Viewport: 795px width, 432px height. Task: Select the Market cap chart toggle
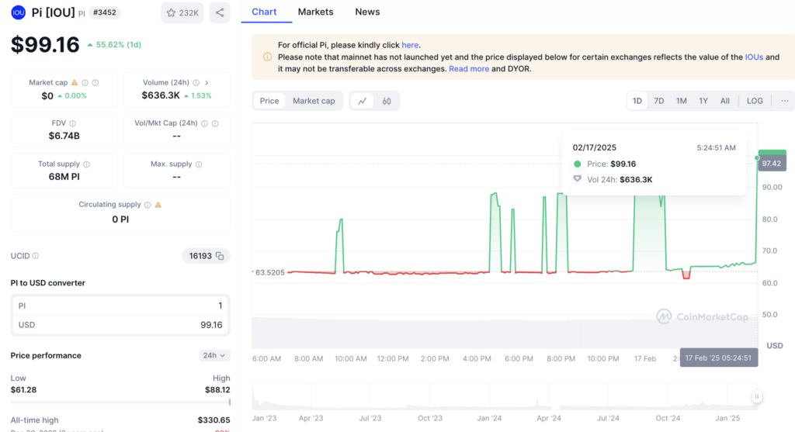coord(314,101)
